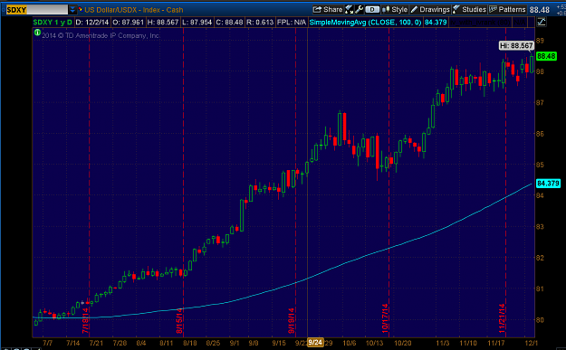Screen dimensions: 566x350
Task: Click the 89 price level on the axis
Action: click(540, 41)
